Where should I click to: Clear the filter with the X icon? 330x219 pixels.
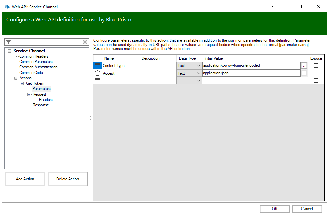pos(85,42)
